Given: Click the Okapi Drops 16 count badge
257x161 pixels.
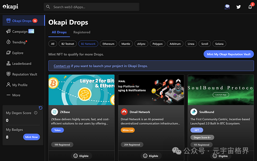Looking at the screenshot, I should click(x=35, y=21).
